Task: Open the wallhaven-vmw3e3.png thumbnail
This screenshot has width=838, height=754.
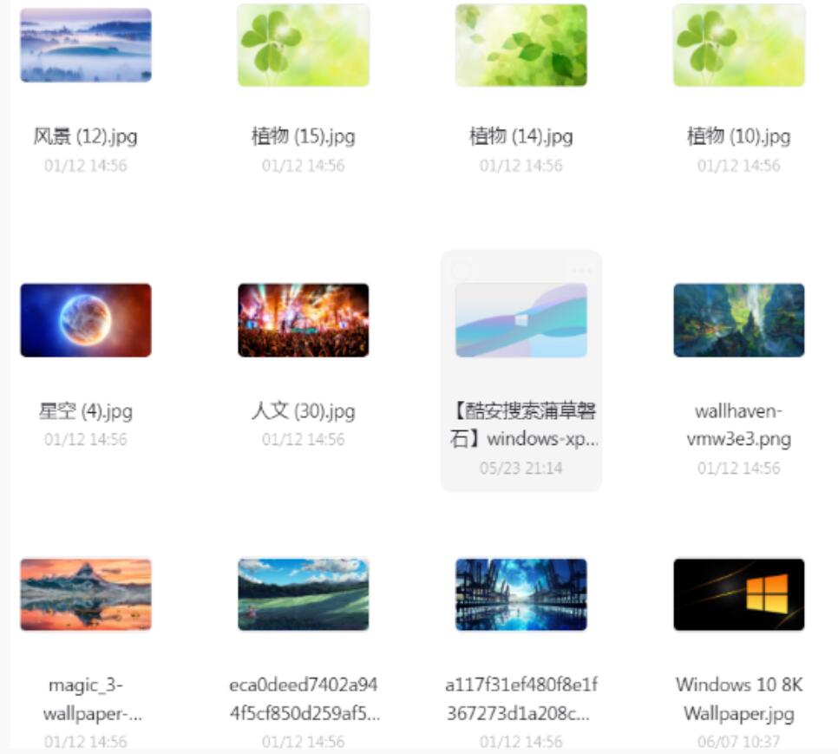Action: click(738, 320)
